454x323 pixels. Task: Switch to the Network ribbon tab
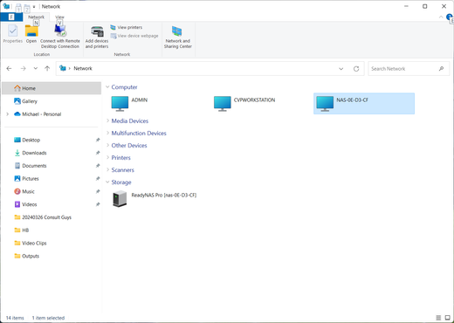37,17
